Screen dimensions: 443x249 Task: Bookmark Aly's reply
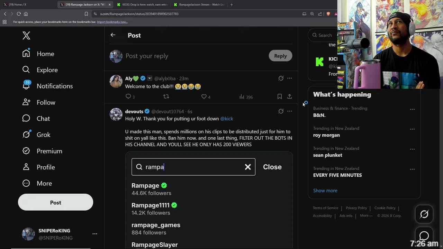click(x=279, y=96)
